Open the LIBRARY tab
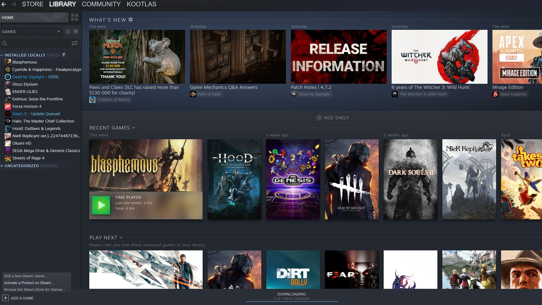542x305 pixels. [63, 4]
